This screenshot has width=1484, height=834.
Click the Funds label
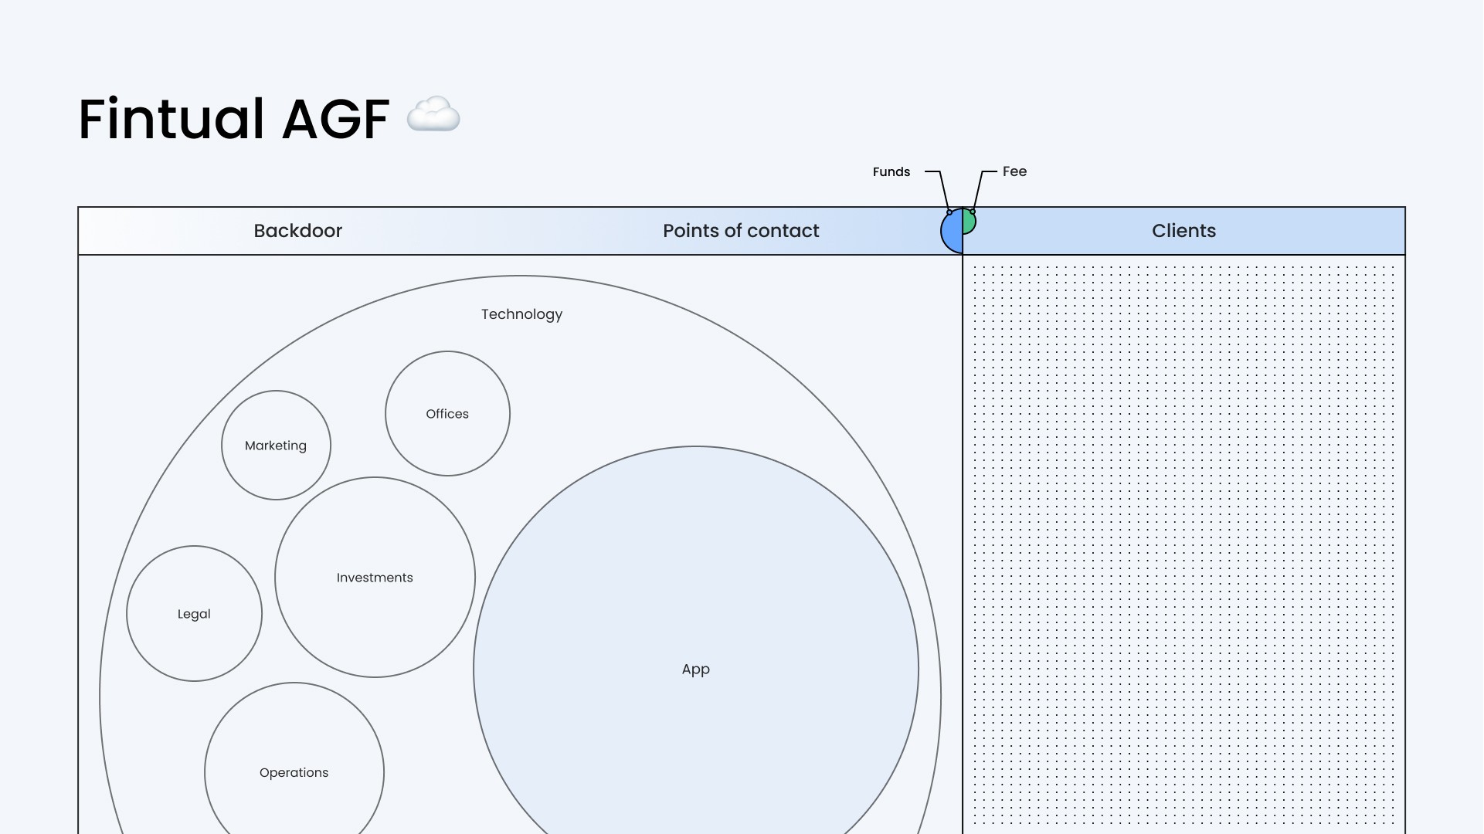click(x=891, y=171)
